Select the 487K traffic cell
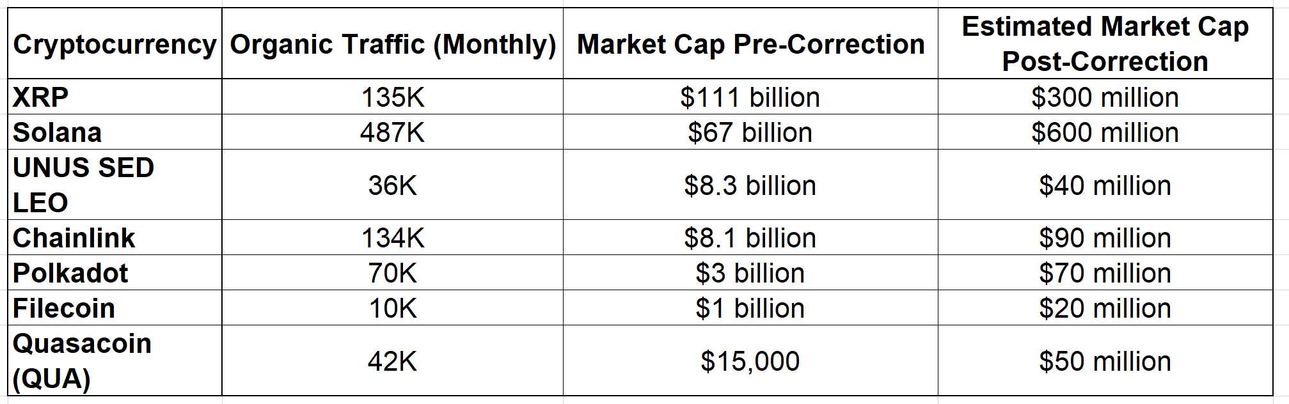 pyautogui.click(x=392, y=132)
